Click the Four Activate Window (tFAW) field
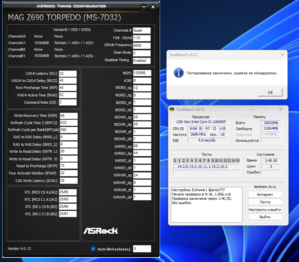Screen dimensions: 299x262 tap(69, 173)
